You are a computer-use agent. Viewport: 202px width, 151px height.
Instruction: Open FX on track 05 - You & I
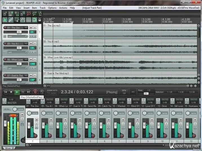click(32, 52)
